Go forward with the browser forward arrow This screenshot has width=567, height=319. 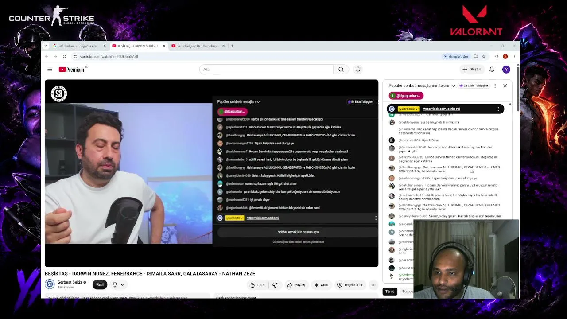(x=55, y=57)
